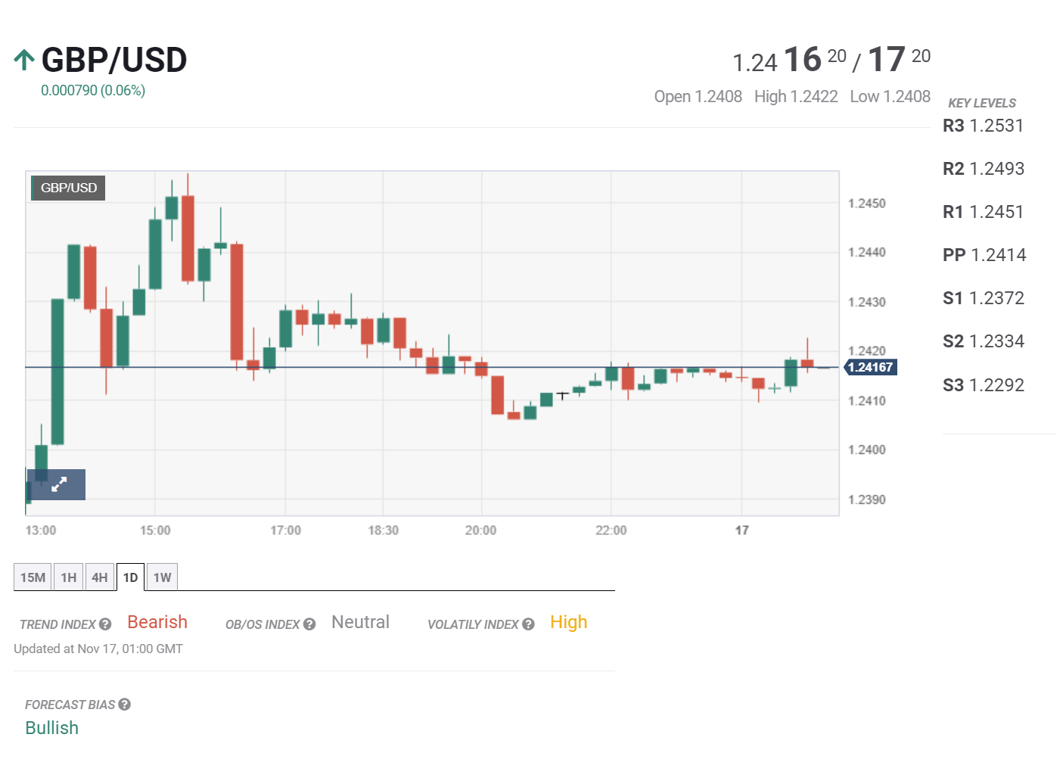Viewport: 1063px width, 781px height.
Task: Click the FORECAST BIAS label
Action: pos(70,705)
